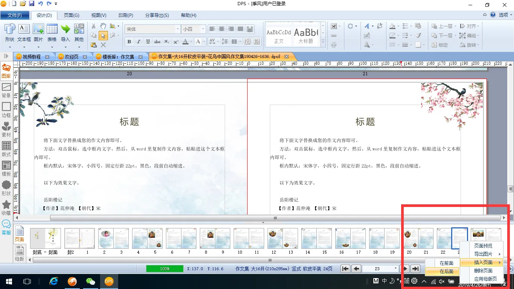Toggle italic text formatting
This screenshot has height=289, width=514.
point(138,42)
